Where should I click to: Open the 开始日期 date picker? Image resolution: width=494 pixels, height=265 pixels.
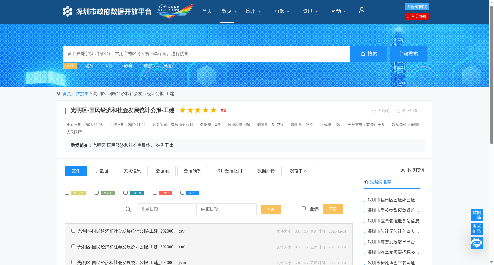click(167, 209)
